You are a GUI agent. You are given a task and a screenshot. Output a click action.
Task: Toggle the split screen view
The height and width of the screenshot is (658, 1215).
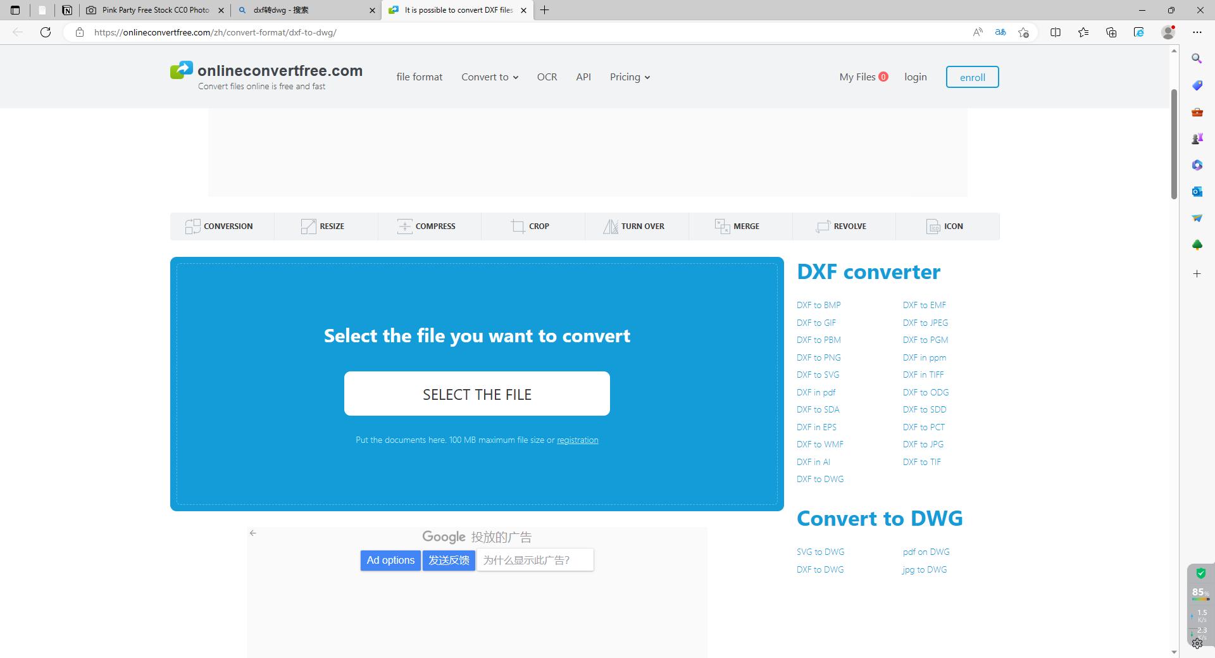1056,32
